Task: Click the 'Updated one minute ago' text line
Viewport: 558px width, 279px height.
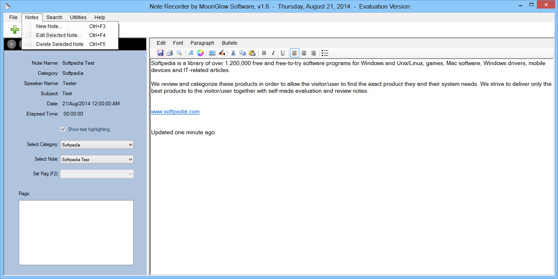Action: (183, 133)
